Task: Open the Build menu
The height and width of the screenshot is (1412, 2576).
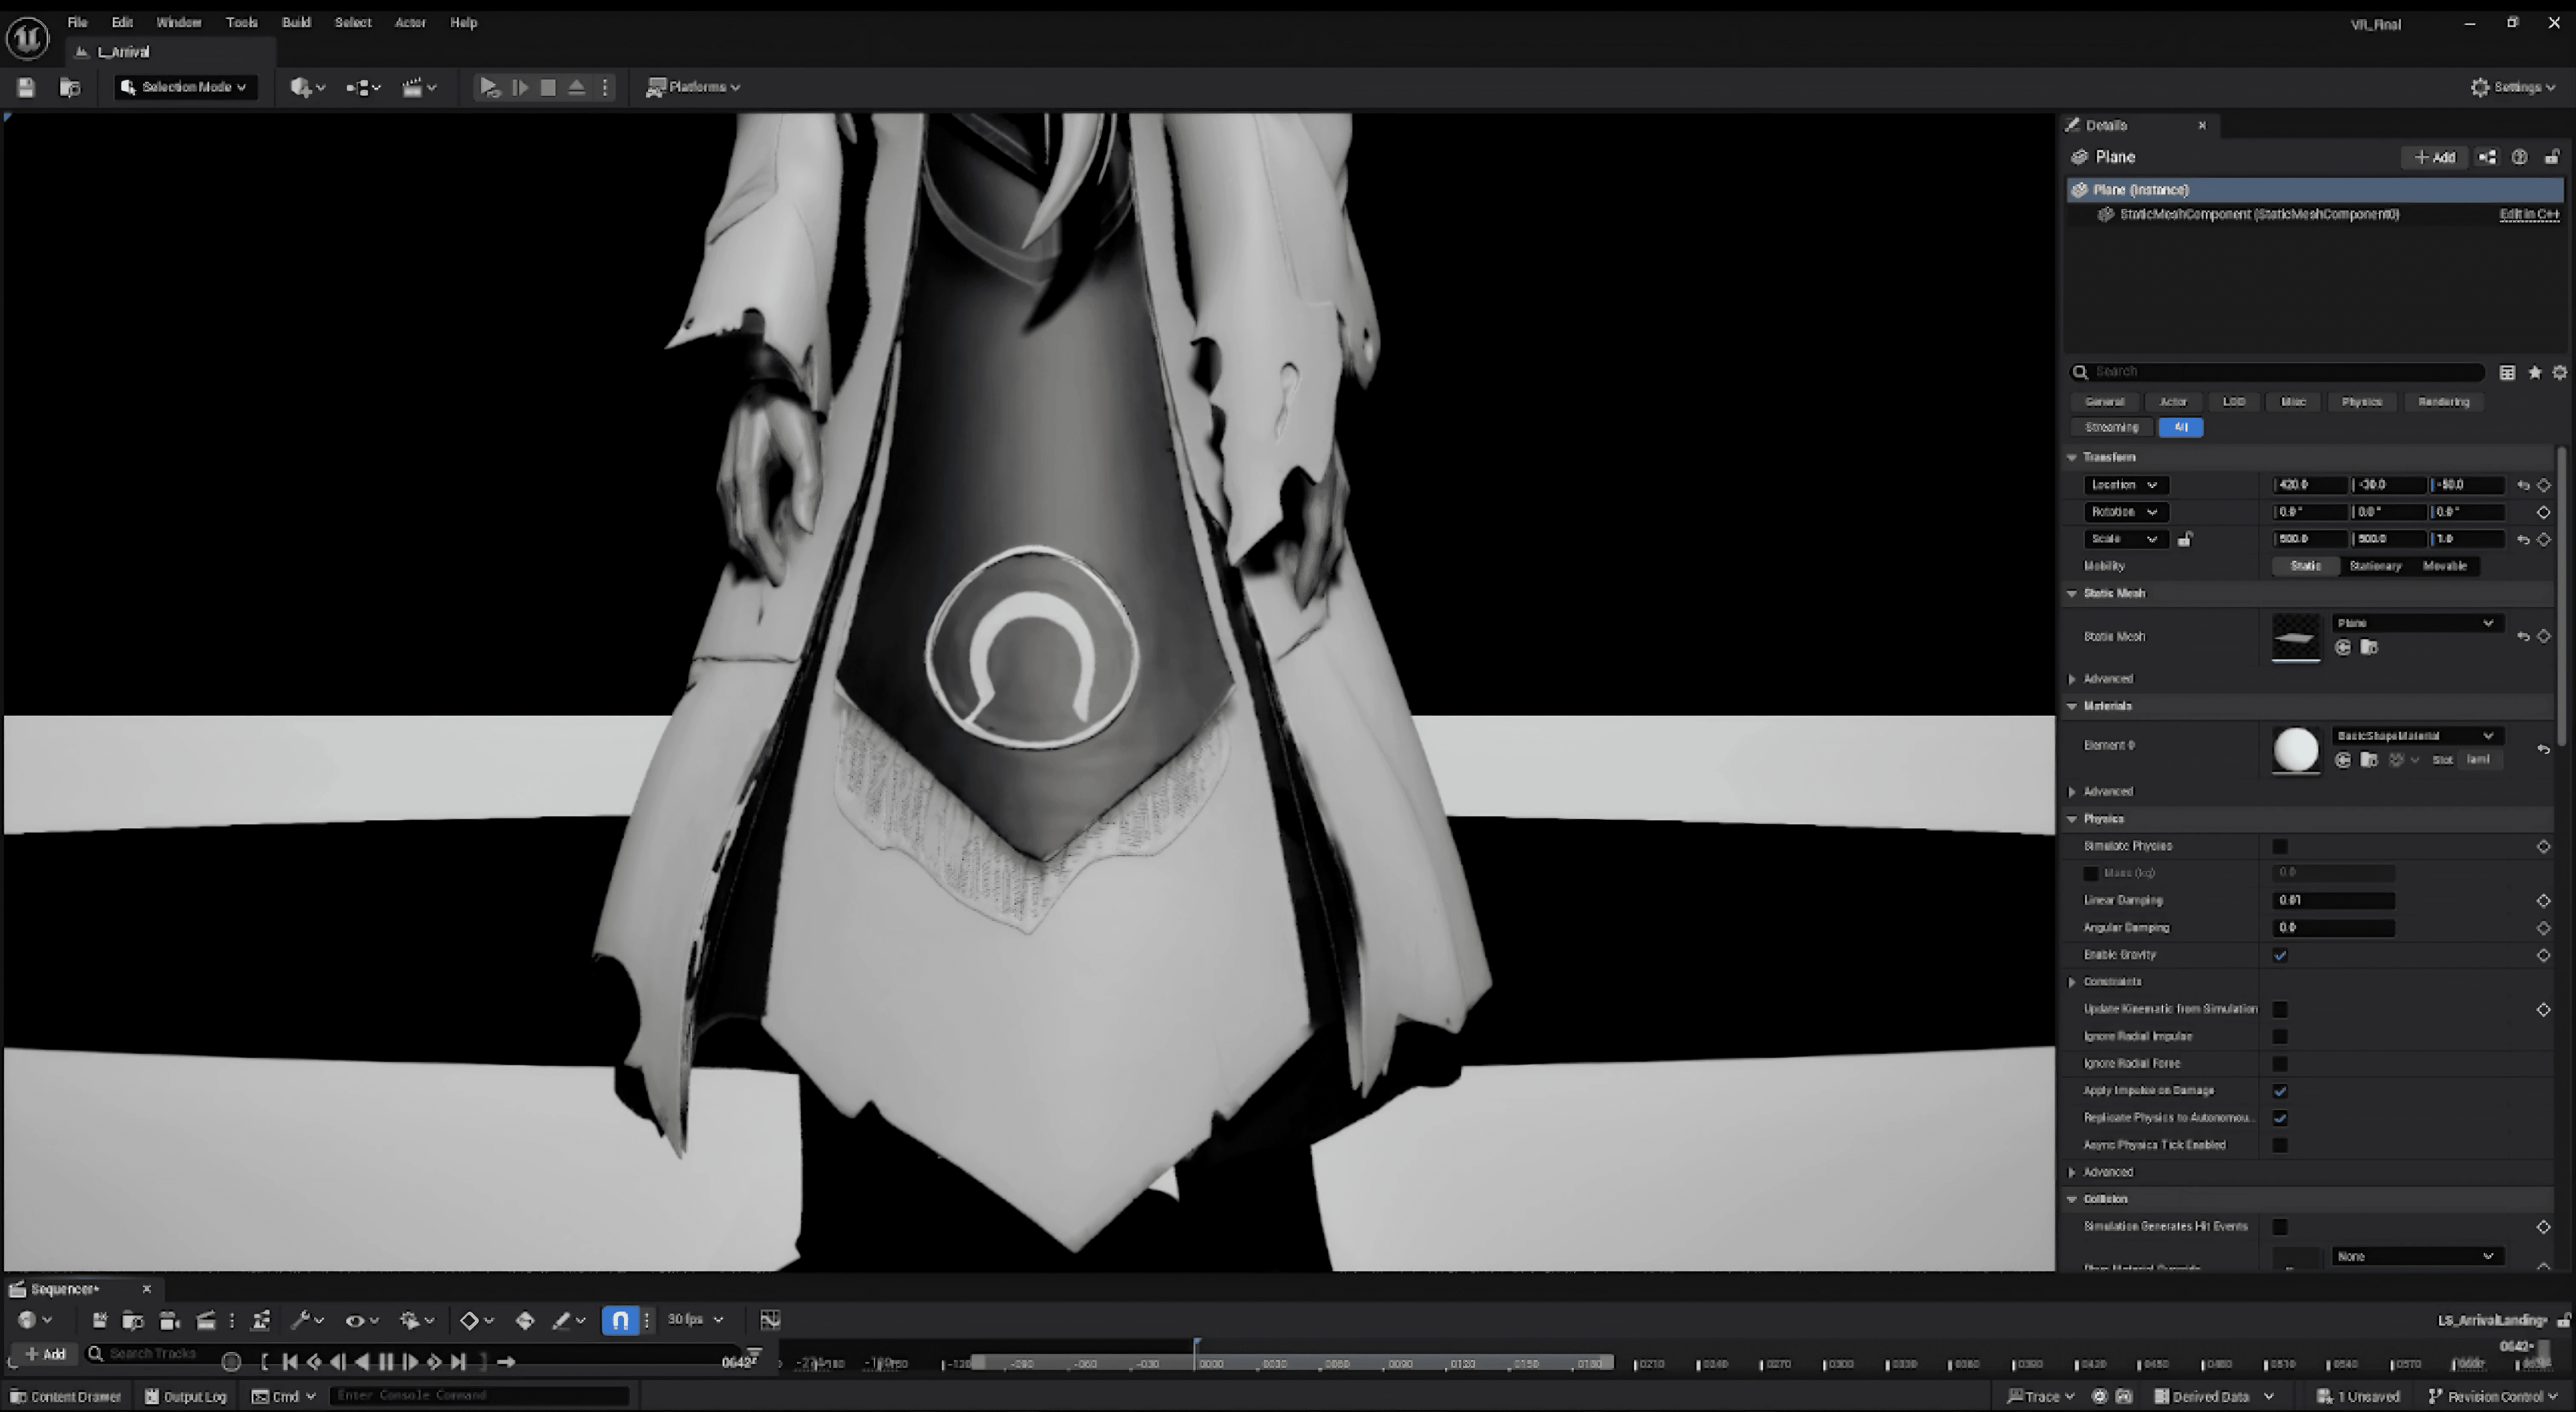Action: point(296,22)
